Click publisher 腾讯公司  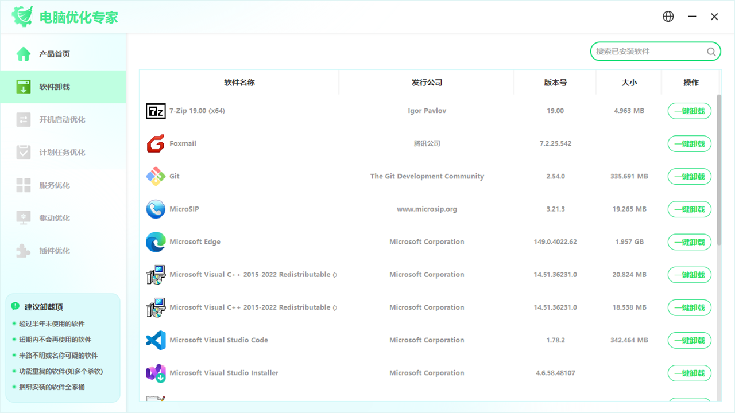pyautogui.click(x=427, y=144)
